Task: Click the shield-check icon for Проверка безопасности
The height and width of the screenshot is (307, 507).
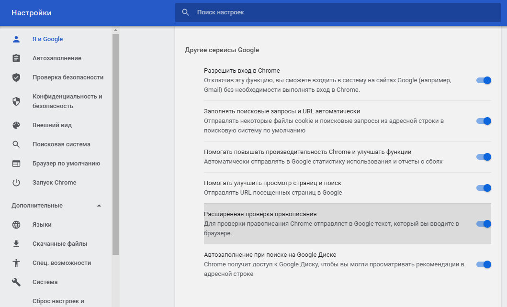Action: tap(16, 77)
